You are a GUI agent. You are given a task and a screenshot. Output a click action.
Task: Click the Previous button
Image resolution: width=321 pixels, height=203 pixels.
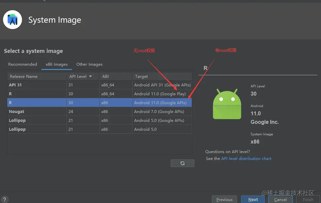(224, 199)
